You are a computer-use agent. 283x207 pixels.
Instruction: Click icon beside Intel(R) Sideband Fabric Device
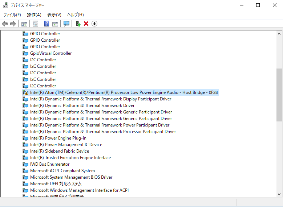click(25, 151)
